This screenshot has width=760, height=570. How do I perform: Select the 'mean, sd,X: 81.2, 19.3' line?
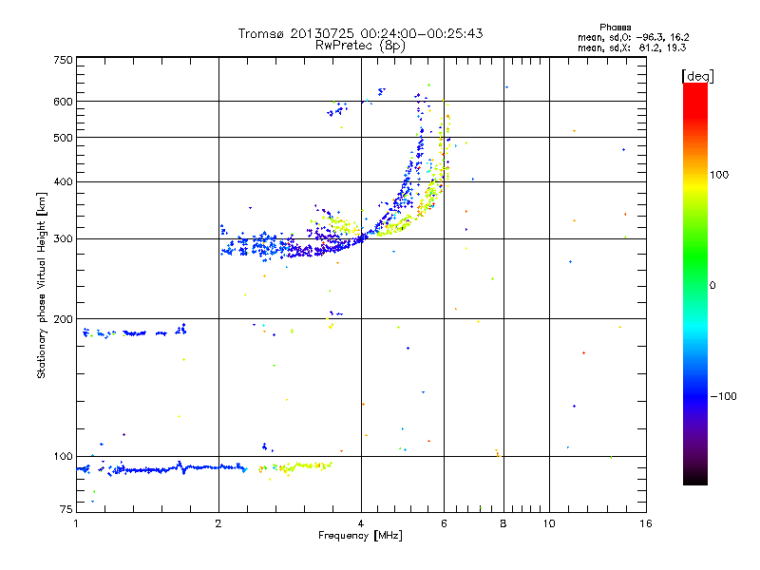coord(632,47)
